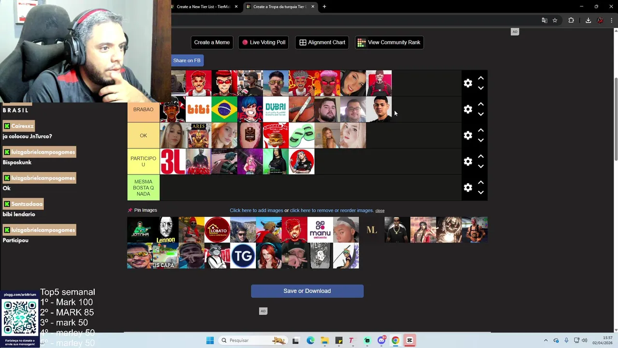Open a new browser tab
The height and width of the screenshot is (348, 618).
(x=324, y=7)
